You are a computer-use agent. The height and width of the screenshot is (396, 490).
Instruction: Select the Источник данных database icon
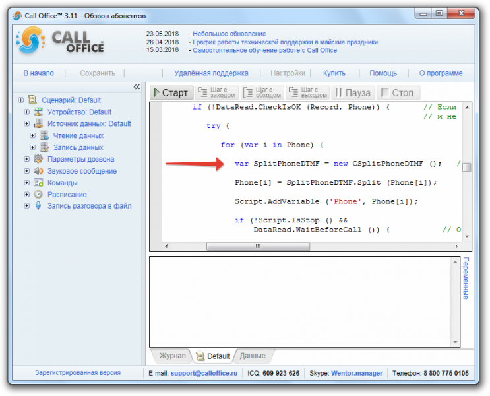pos(38,123)
